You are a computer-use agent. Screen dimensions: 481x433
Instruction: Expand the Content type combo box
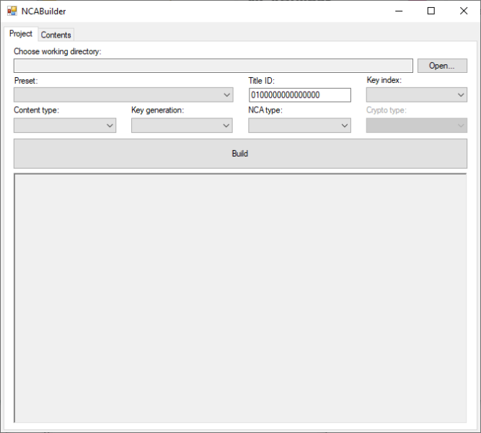(x=65, y=126)
